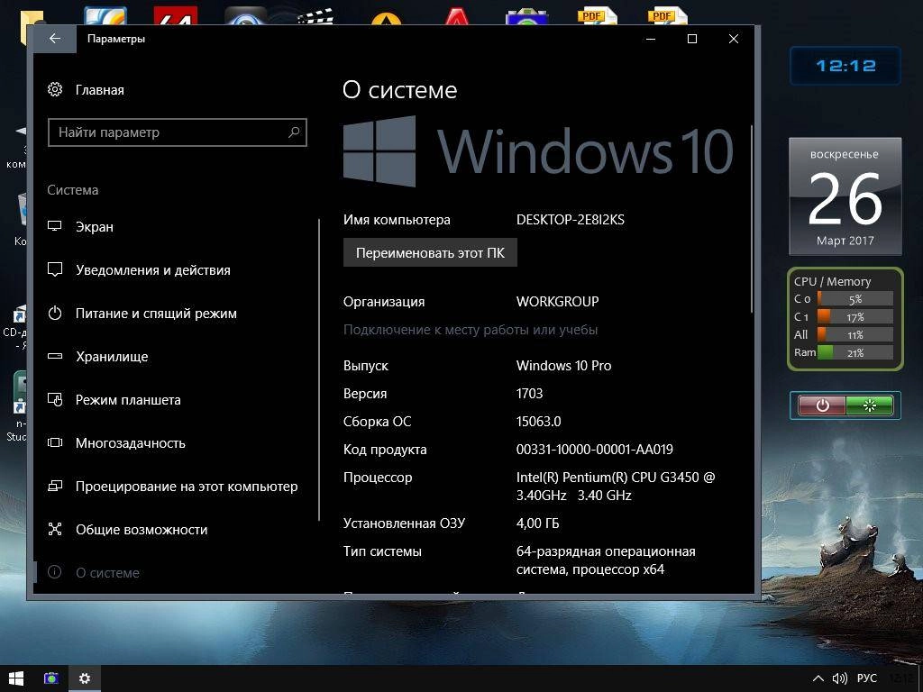Click the WORKGROUP organization value
Screen dimensions: 923x692
pyautogui.click(x=557, y=301)
